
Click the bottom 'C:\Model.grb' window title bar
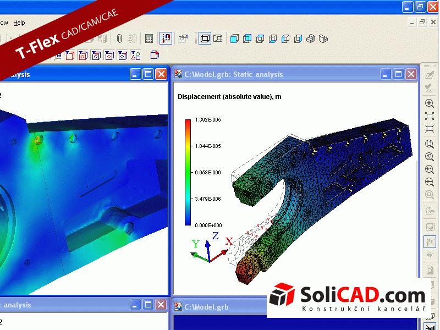coord(220,307)
